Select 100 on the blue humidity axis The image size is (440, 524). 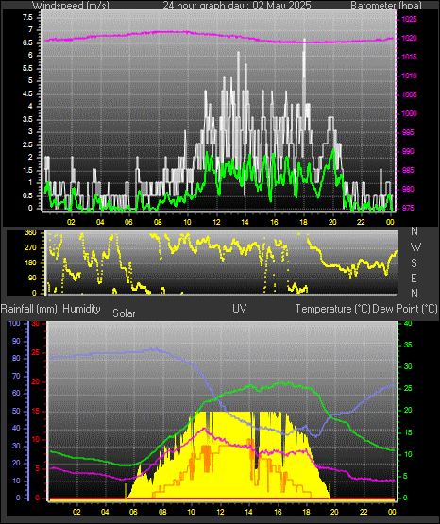(15, 323)
